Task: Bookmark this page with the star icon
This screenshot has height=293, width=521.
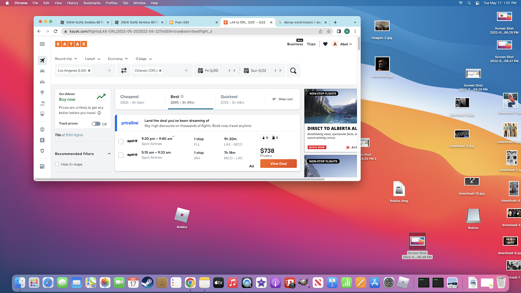Action: tap(329, 31)
